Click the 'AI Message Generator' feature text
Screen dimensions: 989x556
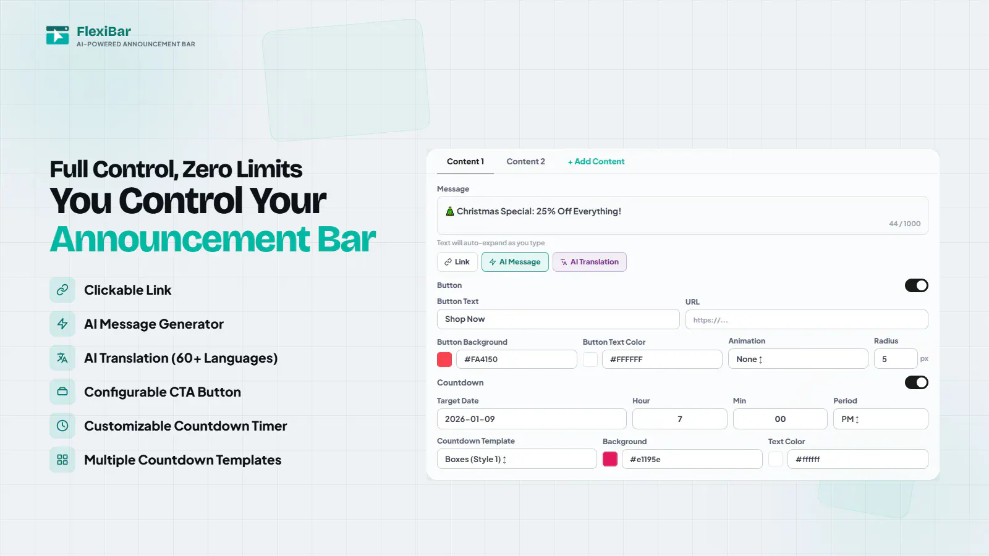pyautogui.click(x=154, y=324)
